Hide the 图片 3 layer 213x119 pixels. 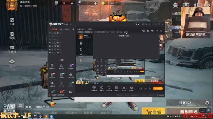point(50,43)
